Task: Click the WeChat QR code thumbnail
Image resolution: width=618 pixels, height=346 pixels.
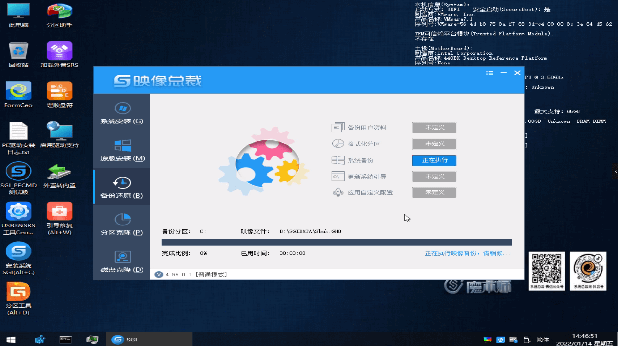Action: point(547,271)
